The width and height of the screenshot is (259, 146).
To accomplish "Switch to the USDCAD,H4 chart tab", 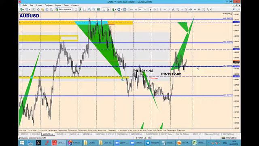I will coord(122,134).
